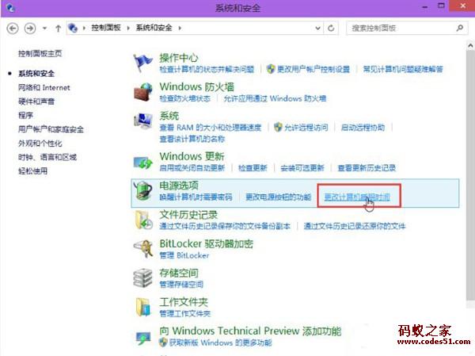Click 管理 BitLocker link
This screenshot has width=475, height=356.
(x=184, y=255)
